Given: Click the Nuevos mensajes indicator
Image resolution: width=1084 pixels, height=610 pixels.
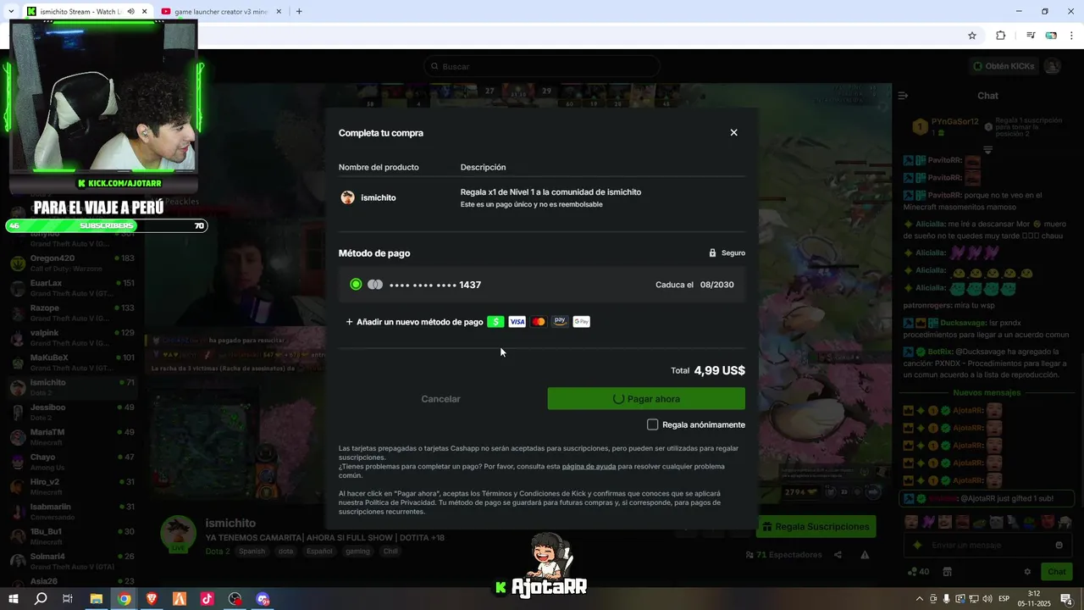Looking at the screenshot, I should (x=987, y=393).
